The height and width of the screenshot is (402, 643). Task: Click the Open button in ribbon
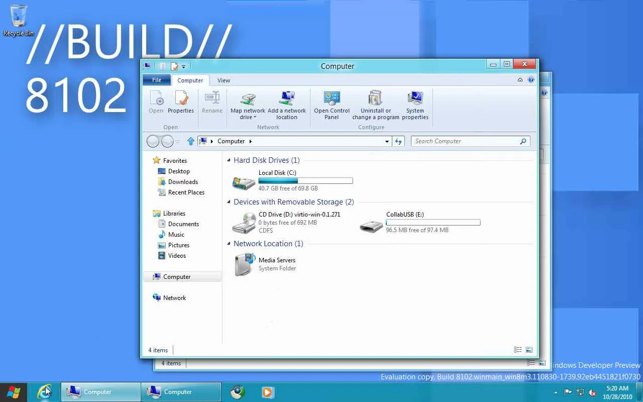[x=156, y=103]
